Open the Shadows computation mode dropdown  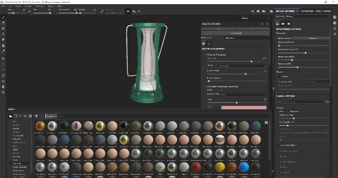(318, 82)
